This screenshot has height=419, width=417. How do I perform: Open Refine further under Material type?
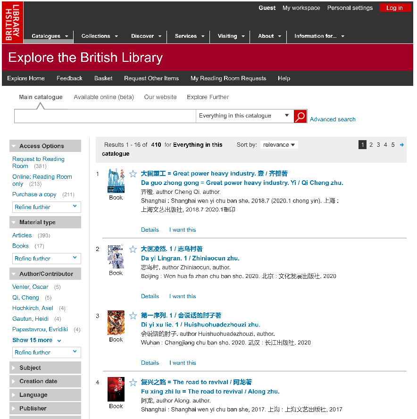tap(47, 259)
